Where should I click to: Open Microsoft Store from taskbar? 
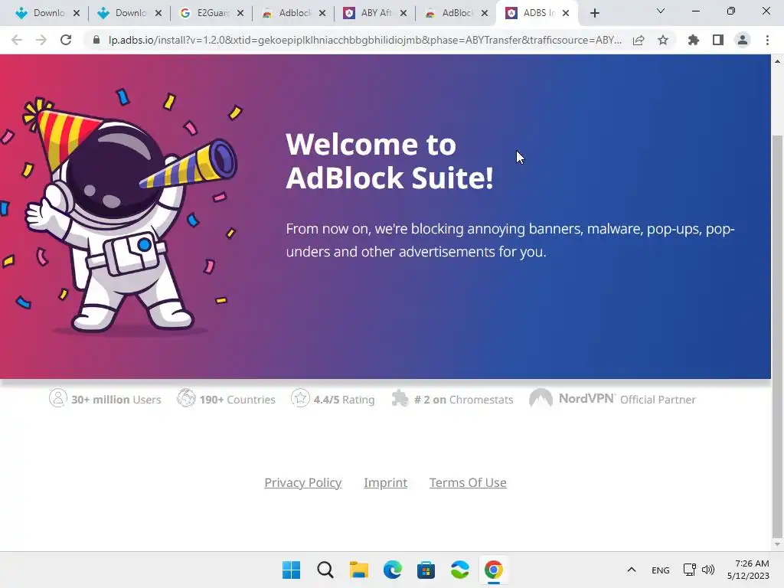click(426, 570)
